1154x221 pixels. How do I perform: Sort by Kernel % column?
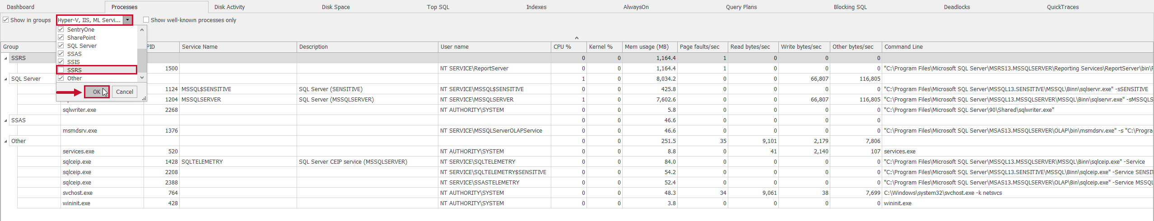tap(604, 47)
